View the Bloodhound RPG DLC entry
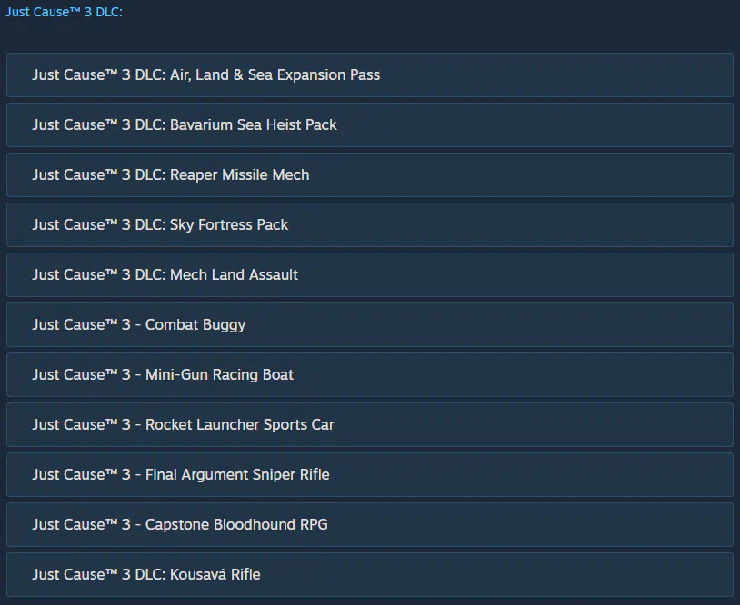 tap(180, 524)
